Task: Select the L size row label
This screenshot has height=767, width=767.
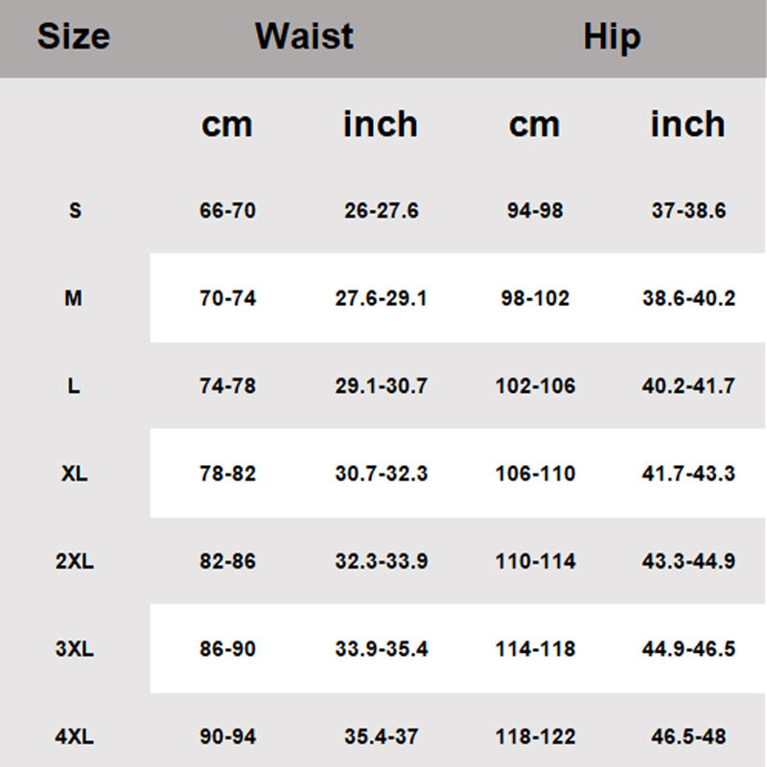Action: pyautogui.click(x=74, y=386)
